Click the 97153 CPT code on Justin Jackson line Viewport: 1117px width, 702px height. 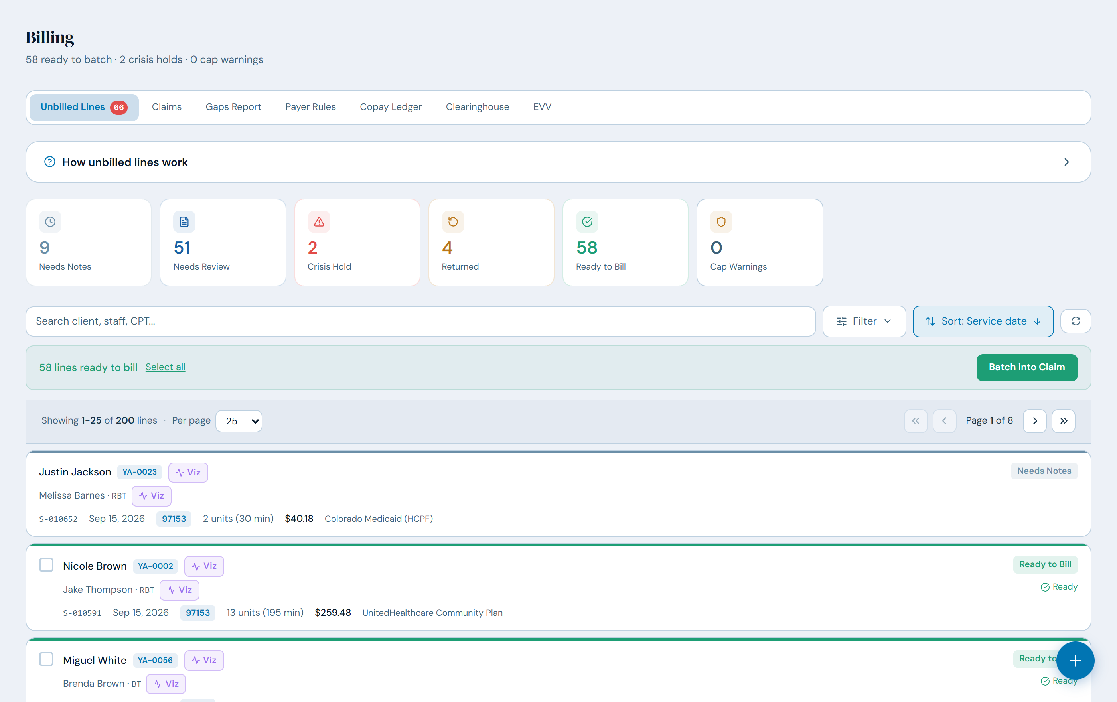[x=174, y=519]
